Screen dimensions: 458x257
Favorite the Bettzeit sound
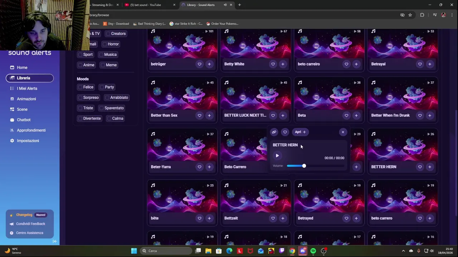[x=273, y=218]
